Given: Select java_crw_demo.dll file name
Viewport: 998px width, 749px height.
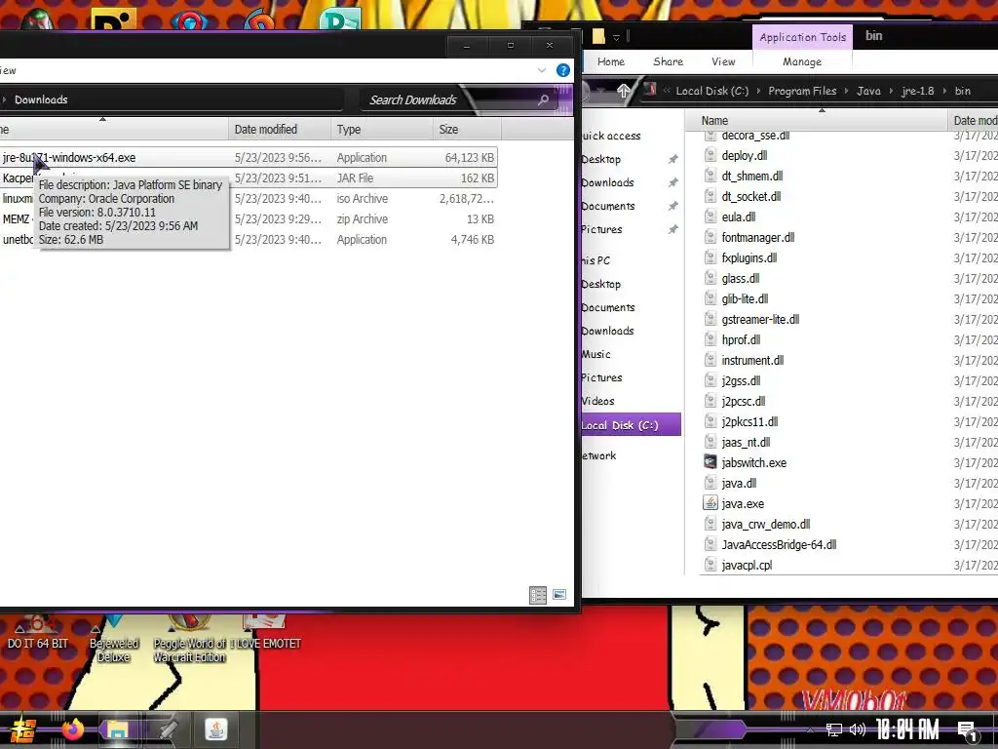Looking at the screenshot, I should (766, 524).
